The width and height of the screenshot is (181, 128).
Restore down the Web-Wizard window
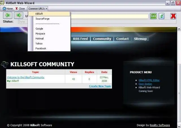coord(173,3)
